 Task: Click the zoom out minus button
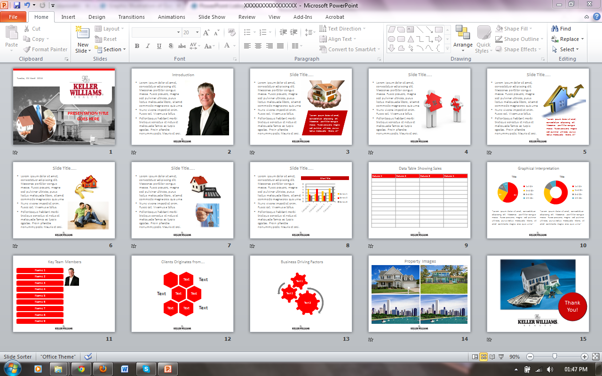(x=530, y=357)
